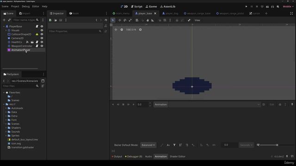The width and height of the screenshot is (296, 166).
Task: Reset zoom via 1083.0 % label
Action: click(x=131, y=30)
